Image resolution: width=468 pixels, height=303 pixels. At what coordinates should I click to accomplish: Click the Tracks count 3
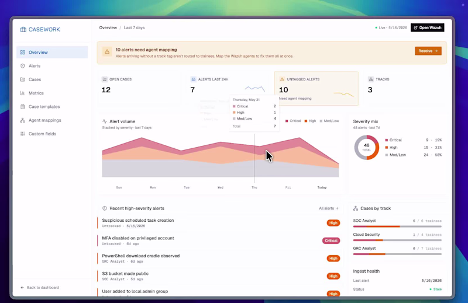(370, 90)
